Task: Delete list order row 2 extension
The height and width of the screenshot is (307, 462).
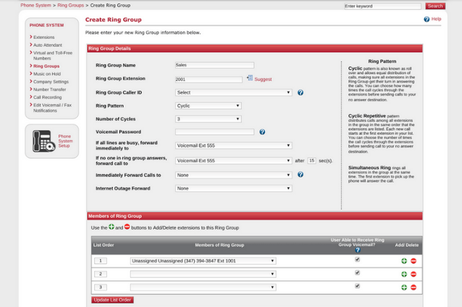Action: coord(413,274)
